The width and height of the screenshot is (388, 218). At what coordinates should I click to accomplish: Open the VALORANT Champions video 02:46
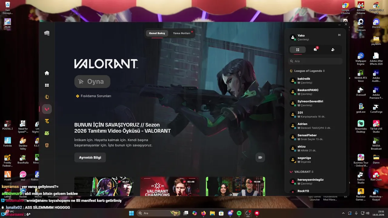[170, 186]
